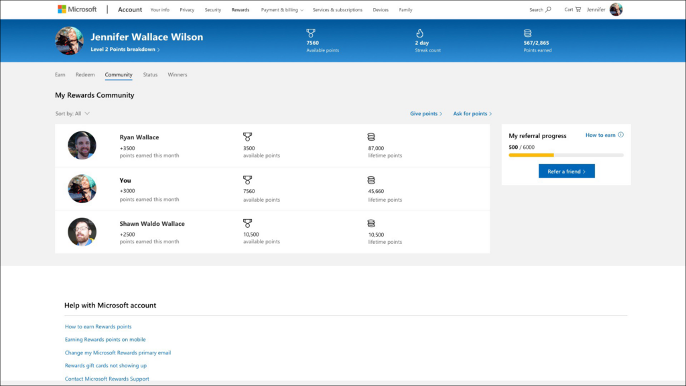
Task: Click the Jennifer Wallace Wilson name in banner
Action: pyautogui.click(x=147, y=37)
